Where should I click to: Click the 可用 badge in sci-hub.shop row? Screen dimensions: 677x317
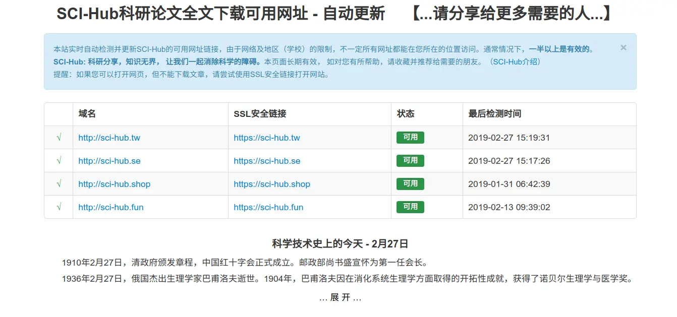[410, 184]
